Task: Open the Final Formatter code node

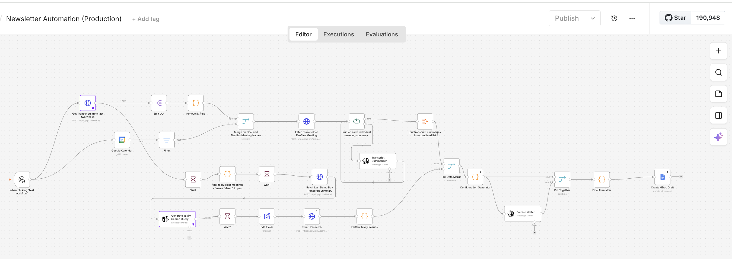Action: [601, 179]
